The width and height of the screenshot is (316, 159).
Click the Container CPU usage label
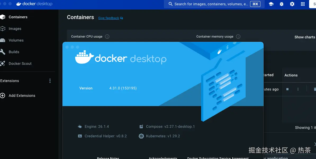(x=87, y=37)
